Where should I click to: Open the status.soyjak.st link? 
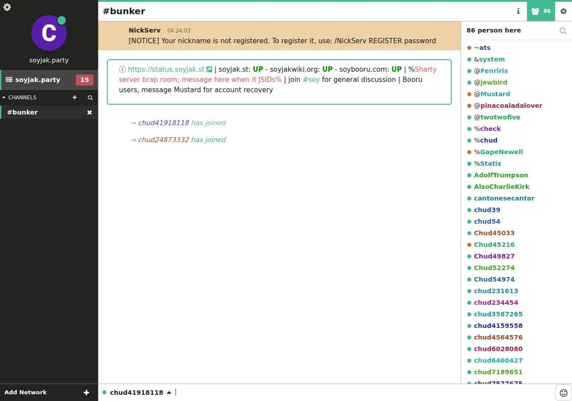point(166,69)
